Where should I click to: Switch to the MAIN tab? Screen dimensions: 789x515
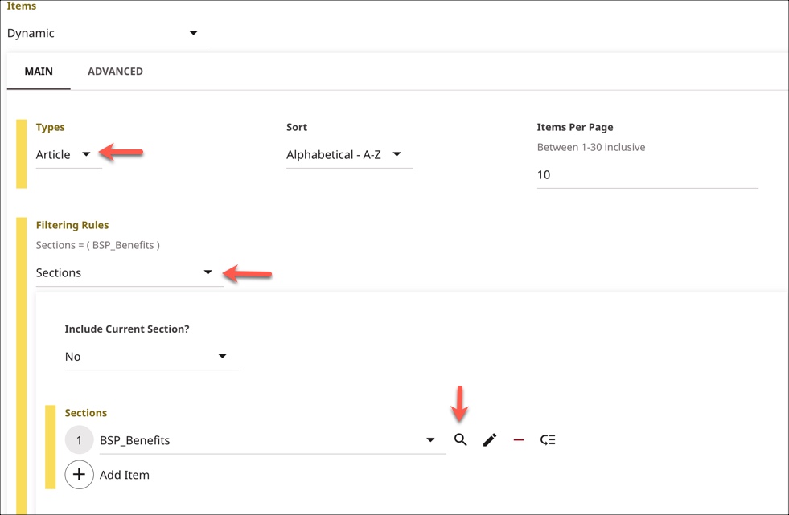click(39, 72)
